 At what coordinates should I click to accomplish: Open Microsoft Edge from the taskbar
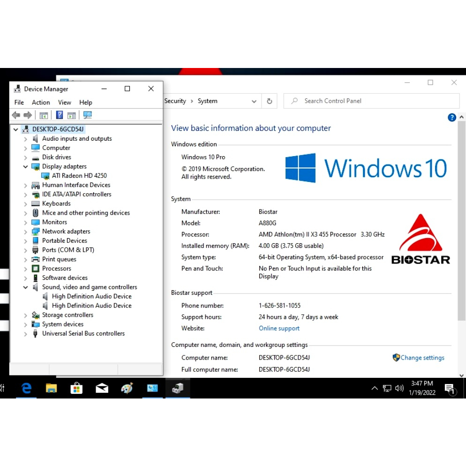pos(27,388)
